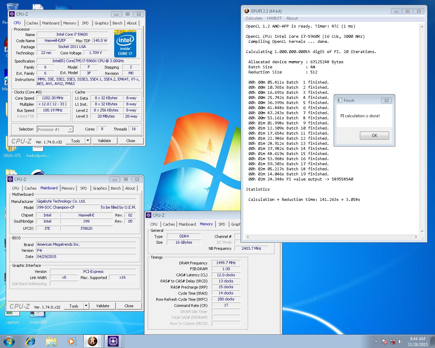Open Graphics tab in top CPU-Z window
This screenshot has height=348, width=435.
click(x=102, y=23)
